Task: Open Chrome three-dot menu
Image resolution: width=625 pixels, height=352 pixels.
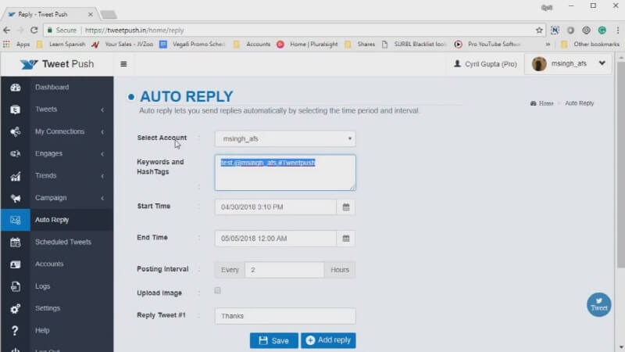Action: (617, 31)
